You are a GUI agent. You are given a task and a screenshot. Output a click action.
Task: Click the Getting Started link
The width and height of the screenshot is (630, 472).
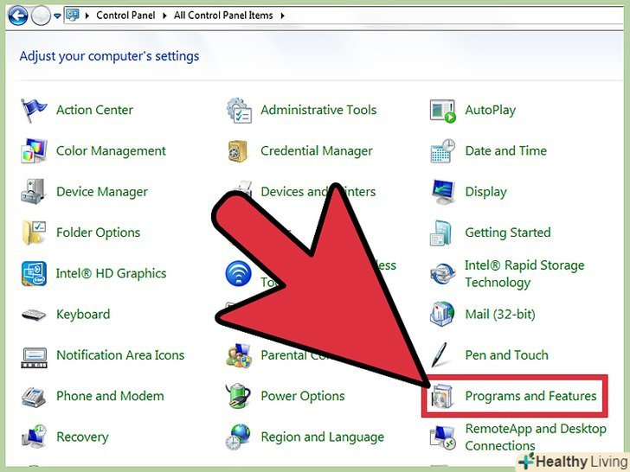point(508,233)
